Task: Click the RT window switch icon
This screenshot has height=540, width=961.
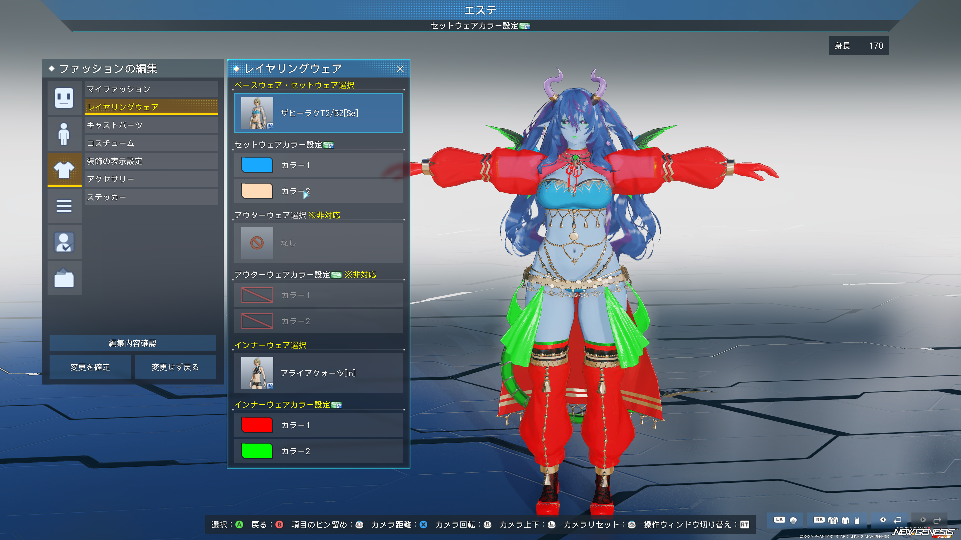Action: (x=745, y=524)
